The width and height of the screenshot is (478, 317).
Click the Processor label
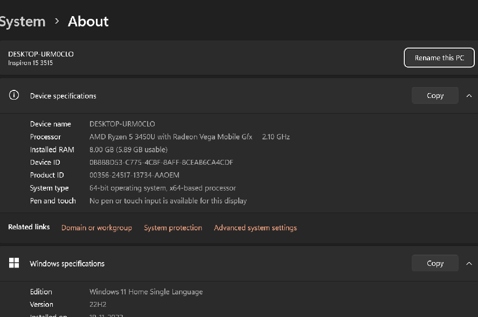[45, 137]
